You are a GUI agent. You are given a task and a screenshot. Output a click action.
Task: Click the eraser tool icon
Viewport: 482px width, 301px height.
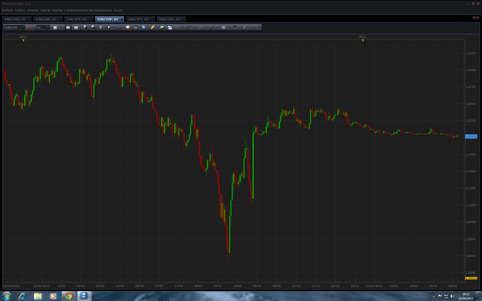(245, 27)
